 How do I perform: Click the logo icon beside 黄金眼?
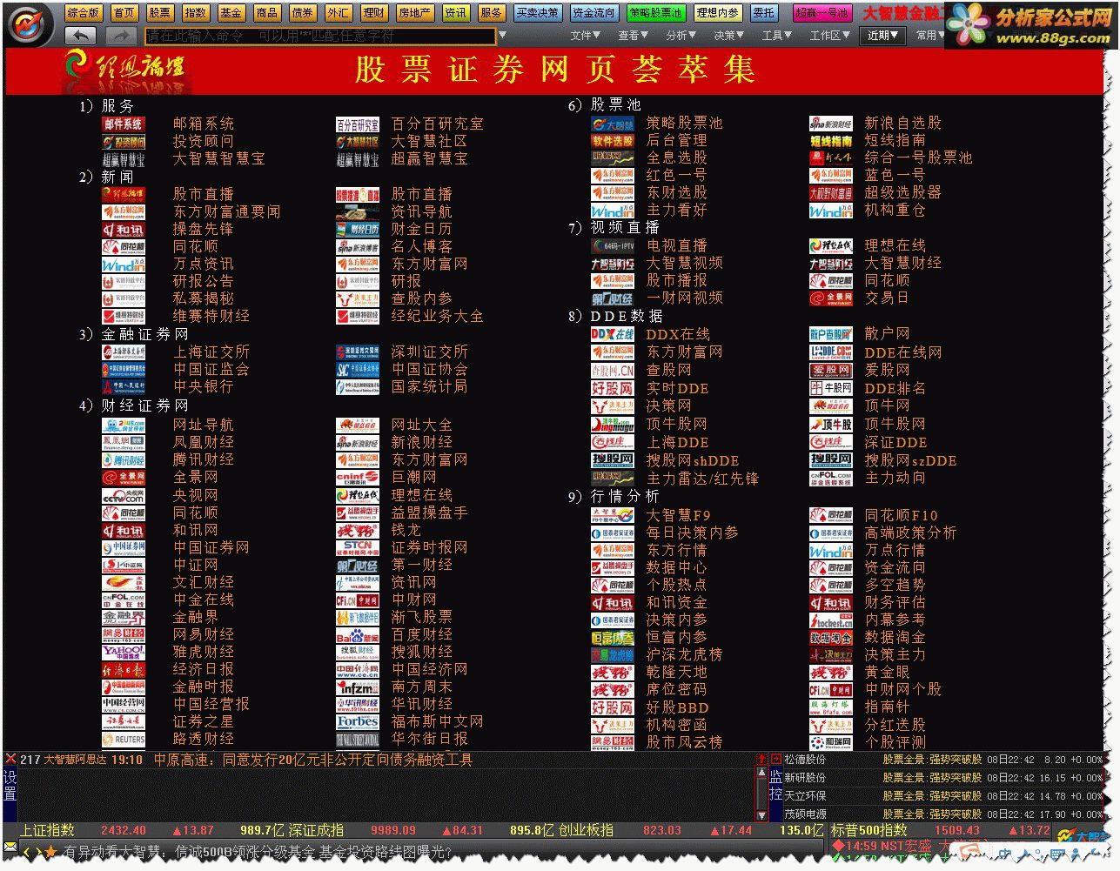pyautogui.click(x=831, y=673)
